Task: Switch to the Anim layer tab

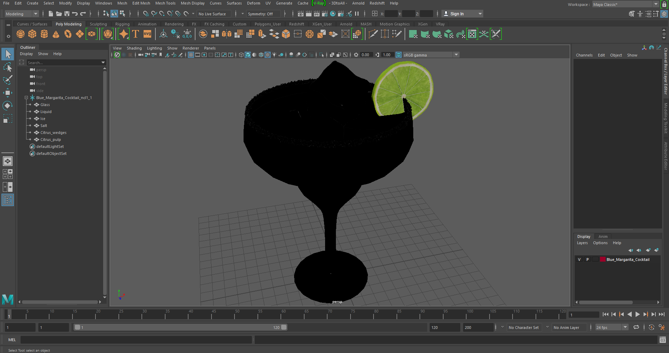Action: pyautogui.click(x=603, y=236)
